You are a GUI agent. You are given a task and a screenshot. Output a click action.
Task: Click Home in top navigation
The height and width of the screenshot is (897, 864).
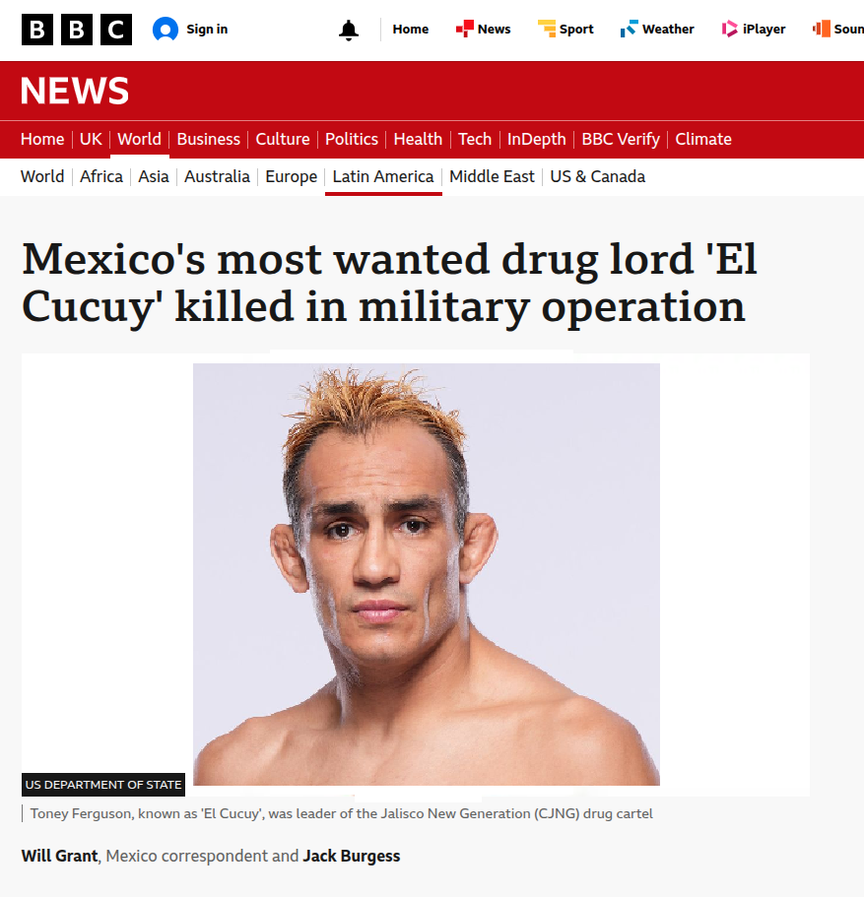point(411,30)
